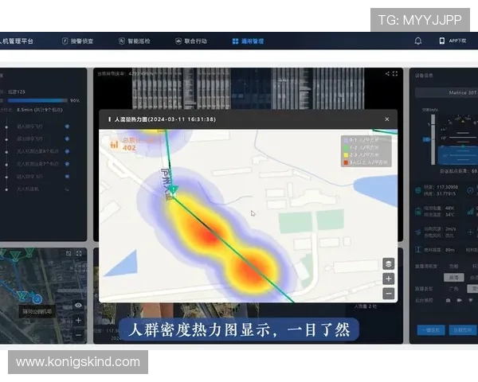Screen dimensions: 478x382
Task: Click the wind icon beside 当前风速 2m/s
Action: pyautogui.click(x=418, y=232)
